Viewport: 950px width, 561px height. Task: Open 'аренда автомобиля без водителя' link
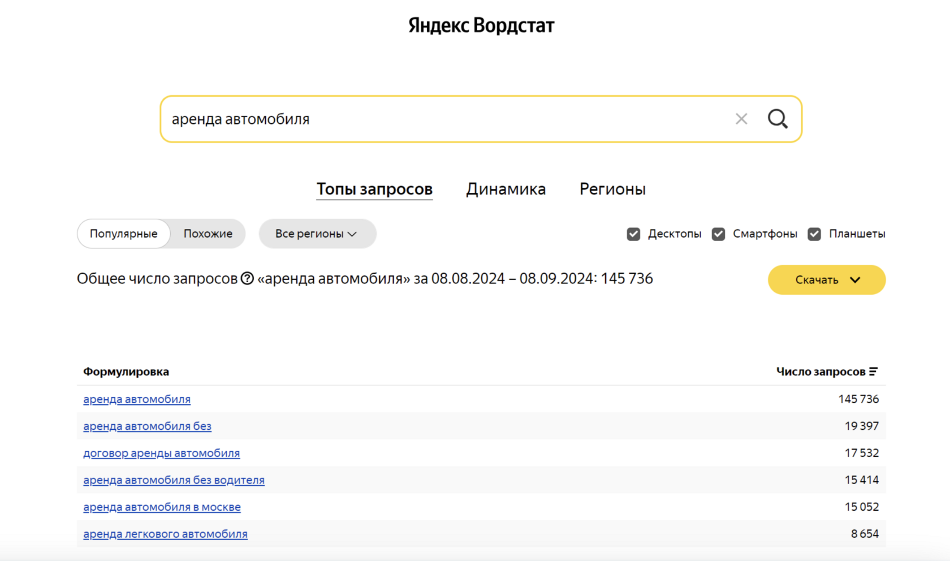[174, 480]
